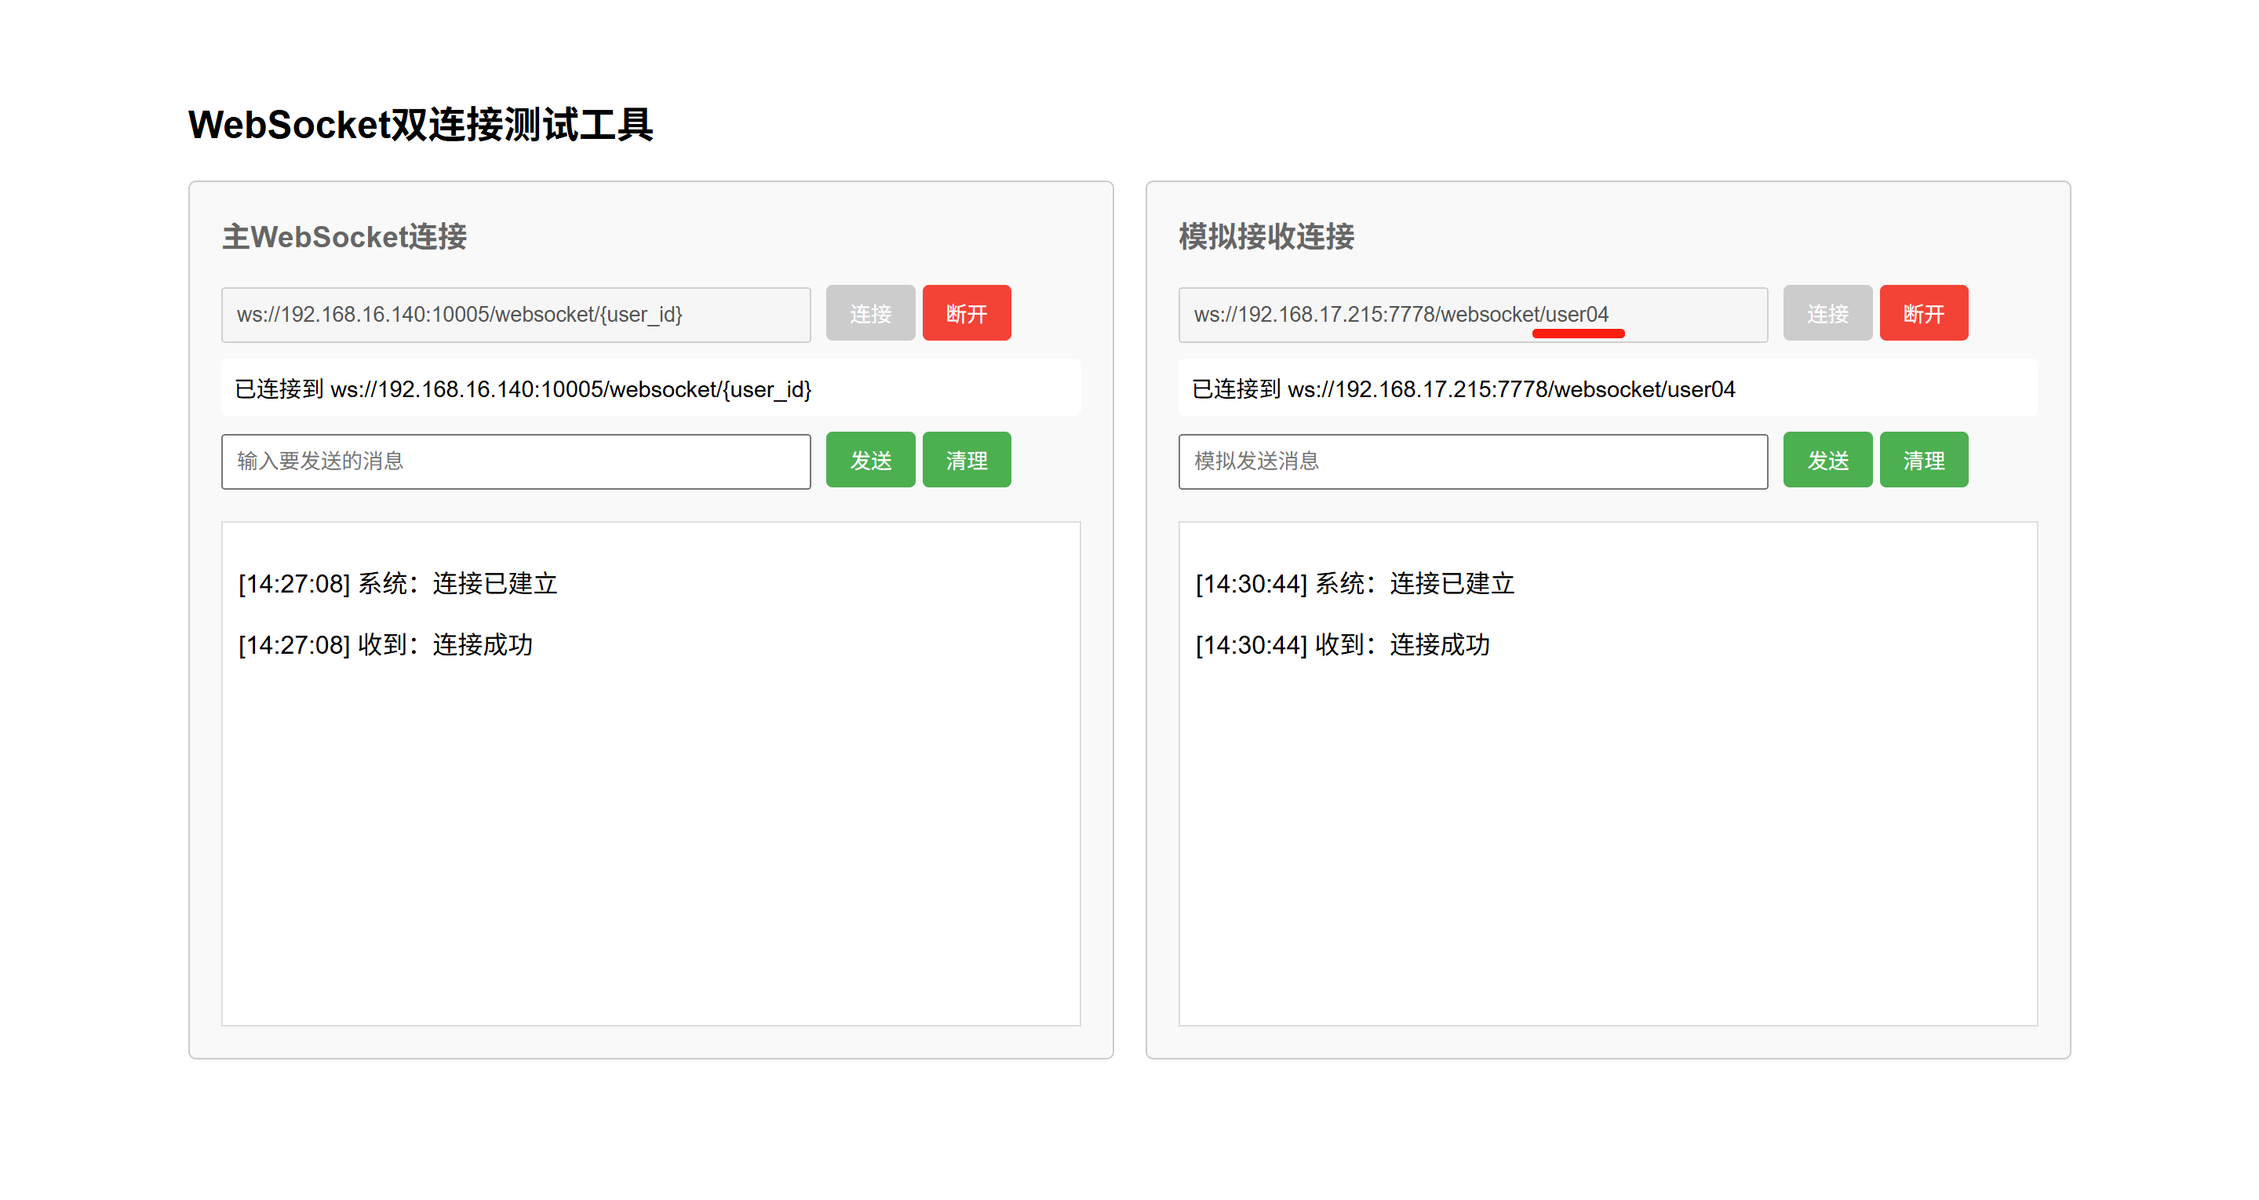Click main panel connection status text
This screenshot has width=2259, height=1200.
(523, 388)
